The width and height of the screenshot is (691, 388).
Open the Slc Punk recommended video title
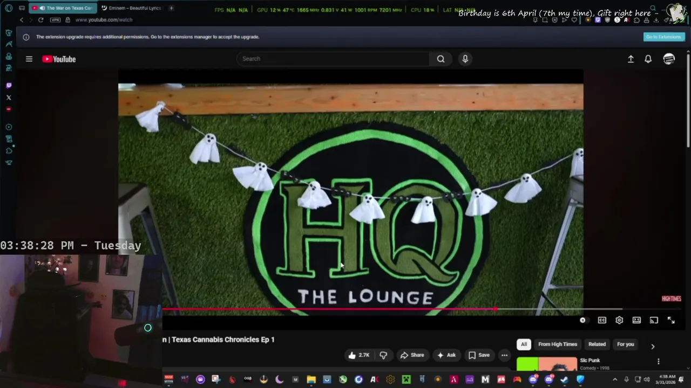590,361
